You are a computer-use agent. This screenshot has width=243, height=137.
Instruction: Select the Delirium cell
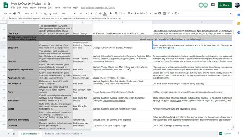click(23, 56)
